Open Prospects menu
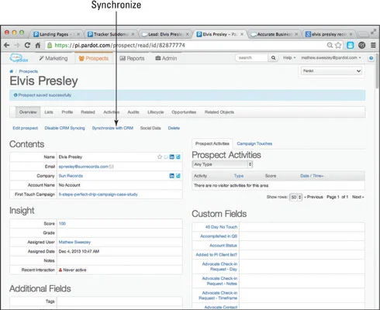Image resolution: width=380 pixels, height=310 pixels. click(94, 58)
